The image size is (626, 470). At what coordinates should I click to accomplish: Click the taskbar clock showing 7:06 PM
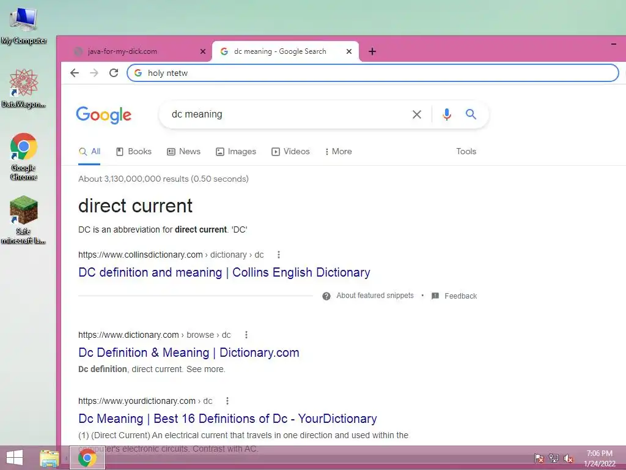point(600,458)
